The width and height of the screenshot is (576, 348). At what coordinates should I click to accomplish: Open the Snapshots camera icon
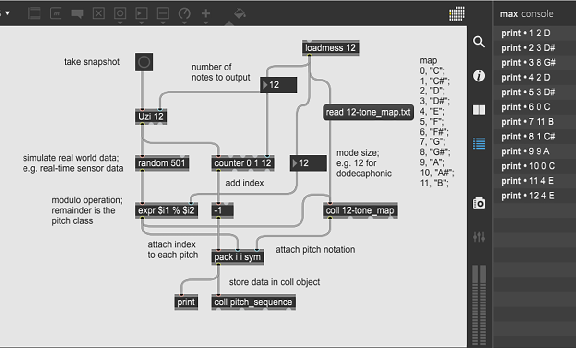[x=479, y=203]
